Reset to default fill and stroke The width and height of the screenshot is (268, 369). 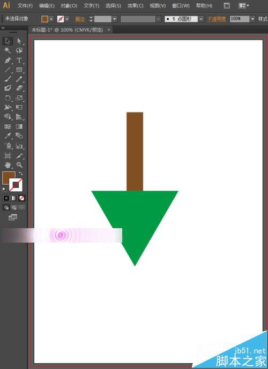pyautogui.click(x=4, y=189)
